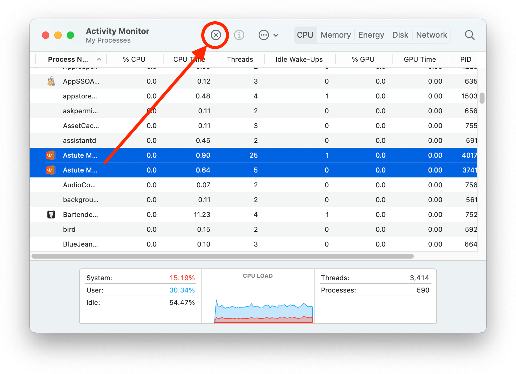Screen dimensions: 516x374
Task: Click the vertical scrollbar thumb at right
Action: (482, 98)
